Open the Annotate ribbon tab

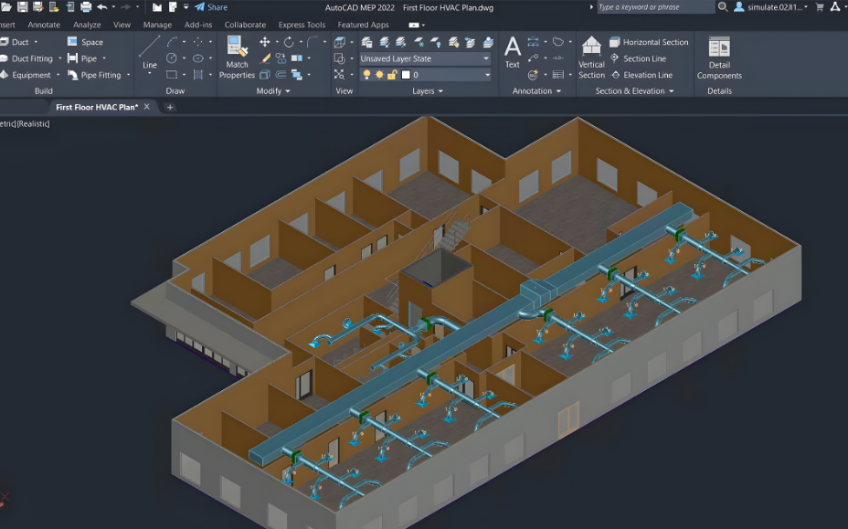click(44, 25)
